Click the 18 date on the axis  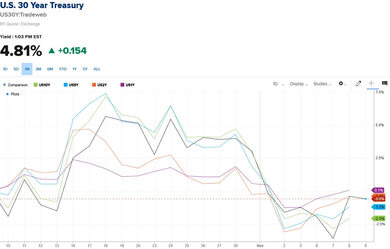[x=105, y=246]
